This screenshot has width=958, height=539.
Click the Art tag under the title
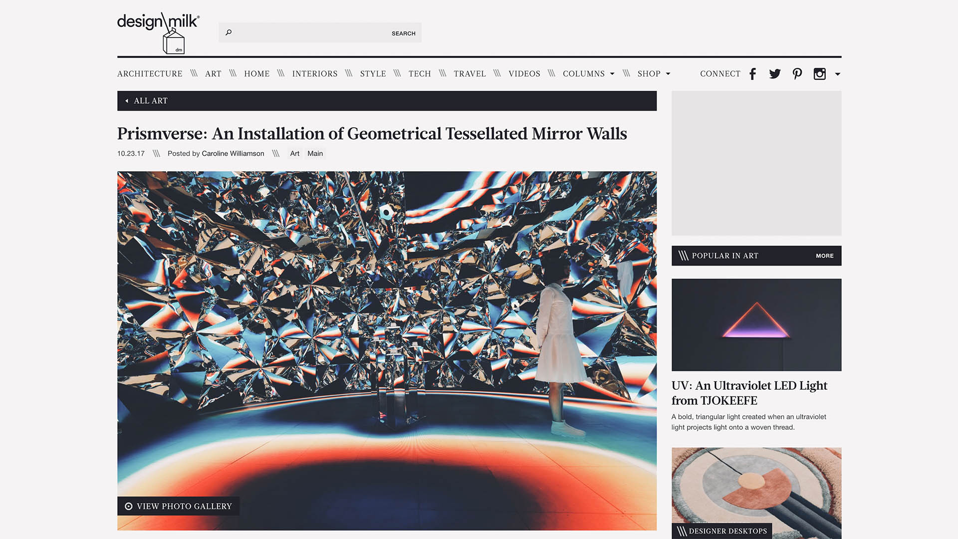tap(295, 154)
